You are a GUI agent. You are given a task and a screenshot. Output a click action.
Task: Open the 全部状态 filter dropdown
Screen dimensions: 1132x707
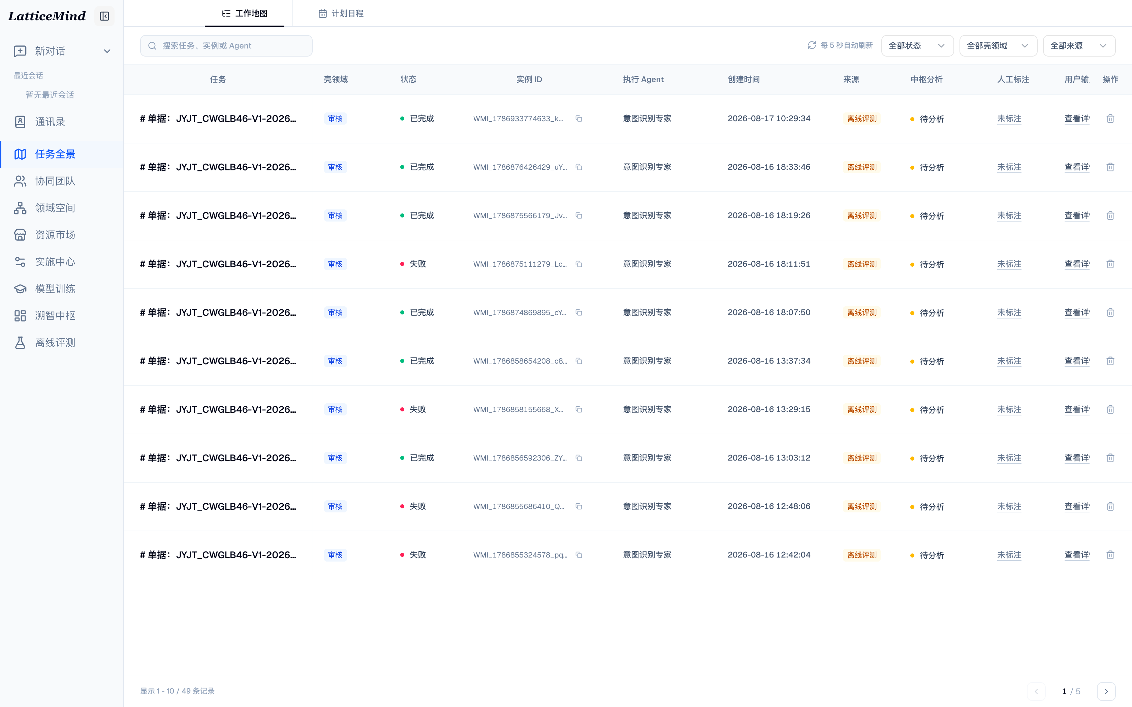pos(917,46)
